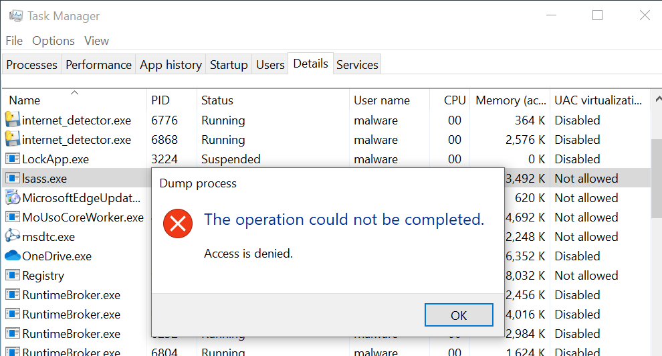Close the Task Manager window
The image size is (662, 356).
[x=645, y=15]
